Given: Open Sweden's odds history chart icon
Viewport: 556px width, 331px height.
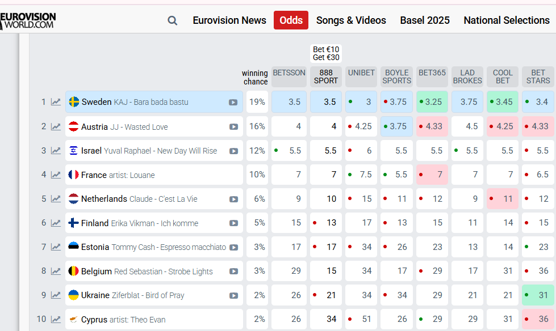Looking at the screenshot, I should pos(56,102).
